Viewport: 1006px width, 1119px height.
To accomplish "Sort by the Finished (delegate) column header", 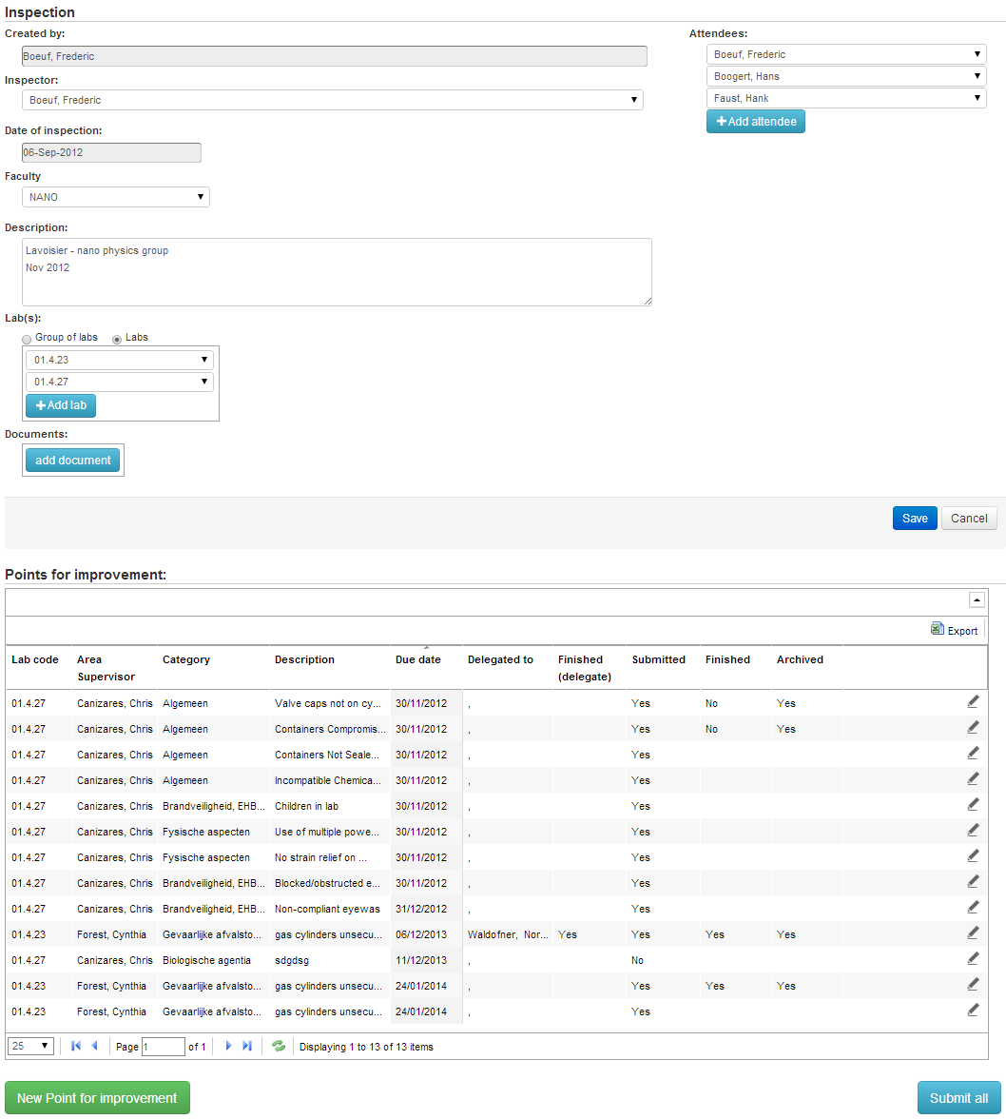I will (585, 668).
